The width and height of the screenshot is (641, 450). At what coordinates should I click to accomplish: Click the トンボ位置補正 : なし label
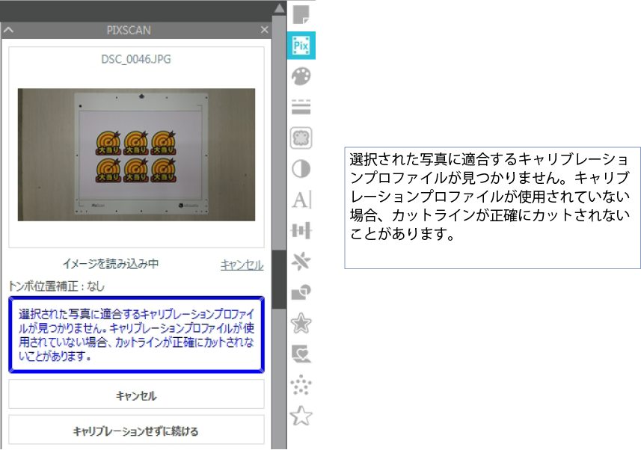click(57, 286)
